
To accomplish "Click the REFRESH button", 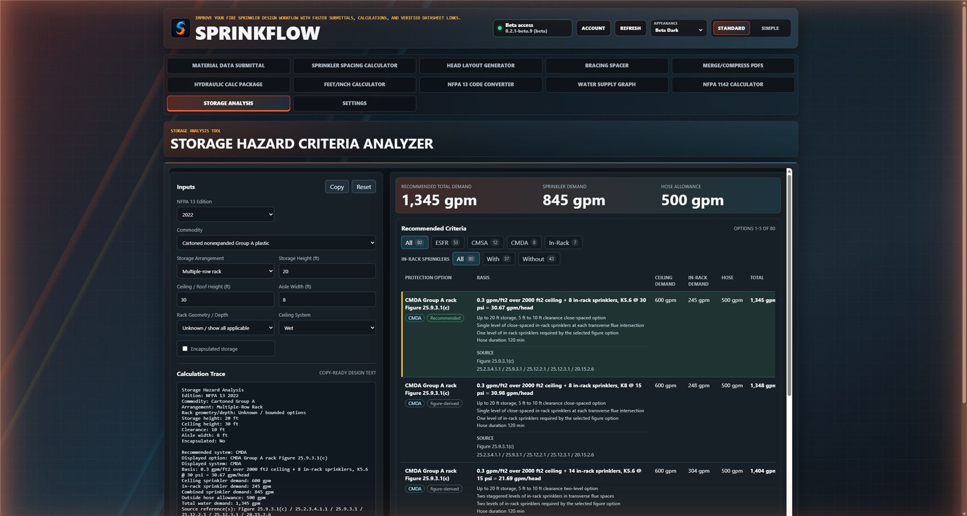I will click(630, 28).
